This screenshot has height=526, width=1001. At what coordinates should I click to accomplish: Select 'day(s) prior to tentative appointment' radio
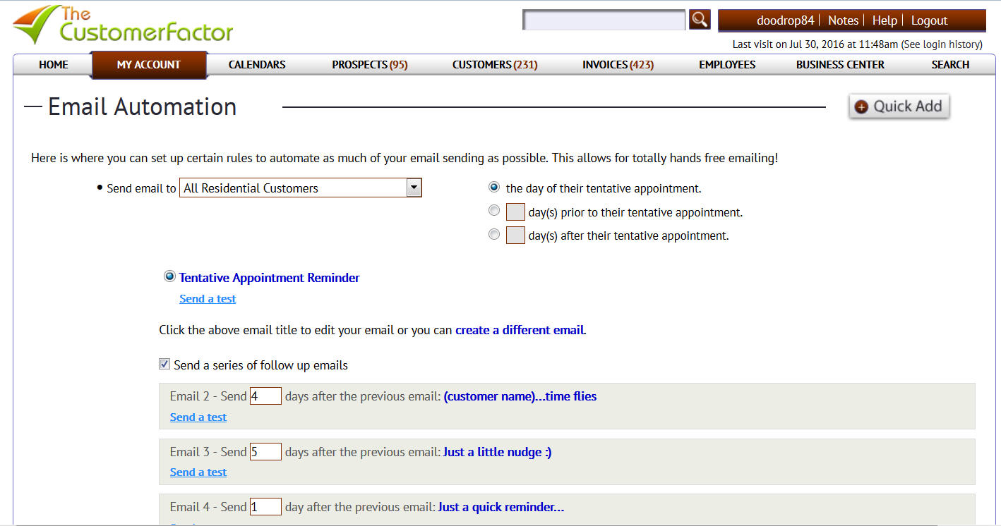[494, 211]
